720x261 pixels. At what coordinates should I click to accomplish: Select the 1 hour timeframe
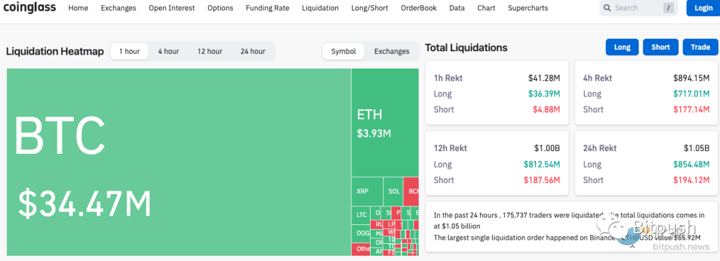(x=129, y=51)
